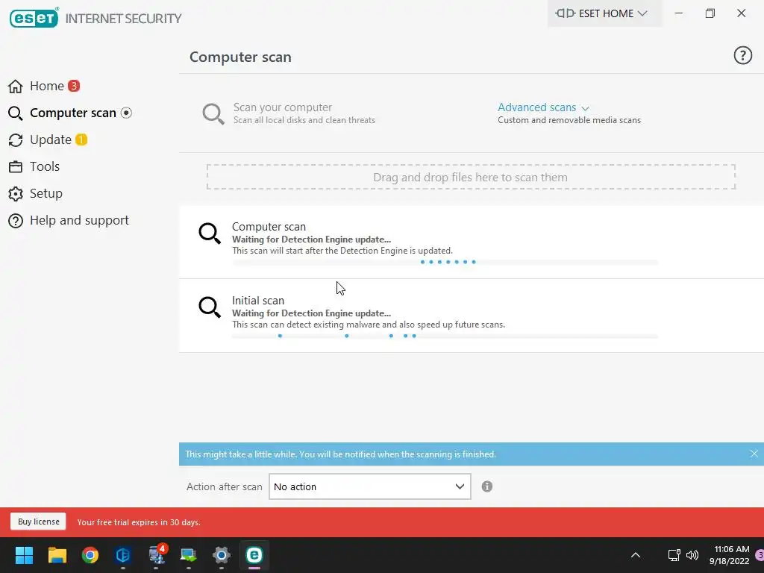Image resolution: width=764 pixels, height=573 pixels.
Task: Open the Windows Start menu
Action: (x=24, y=555)
